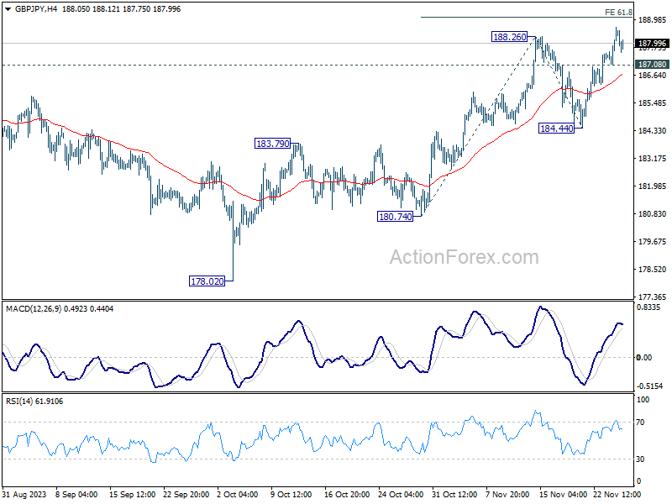Open the chart menu triangle beside GBPJPY,H4
The image size is (672, 504).
(x=8, y=9)
